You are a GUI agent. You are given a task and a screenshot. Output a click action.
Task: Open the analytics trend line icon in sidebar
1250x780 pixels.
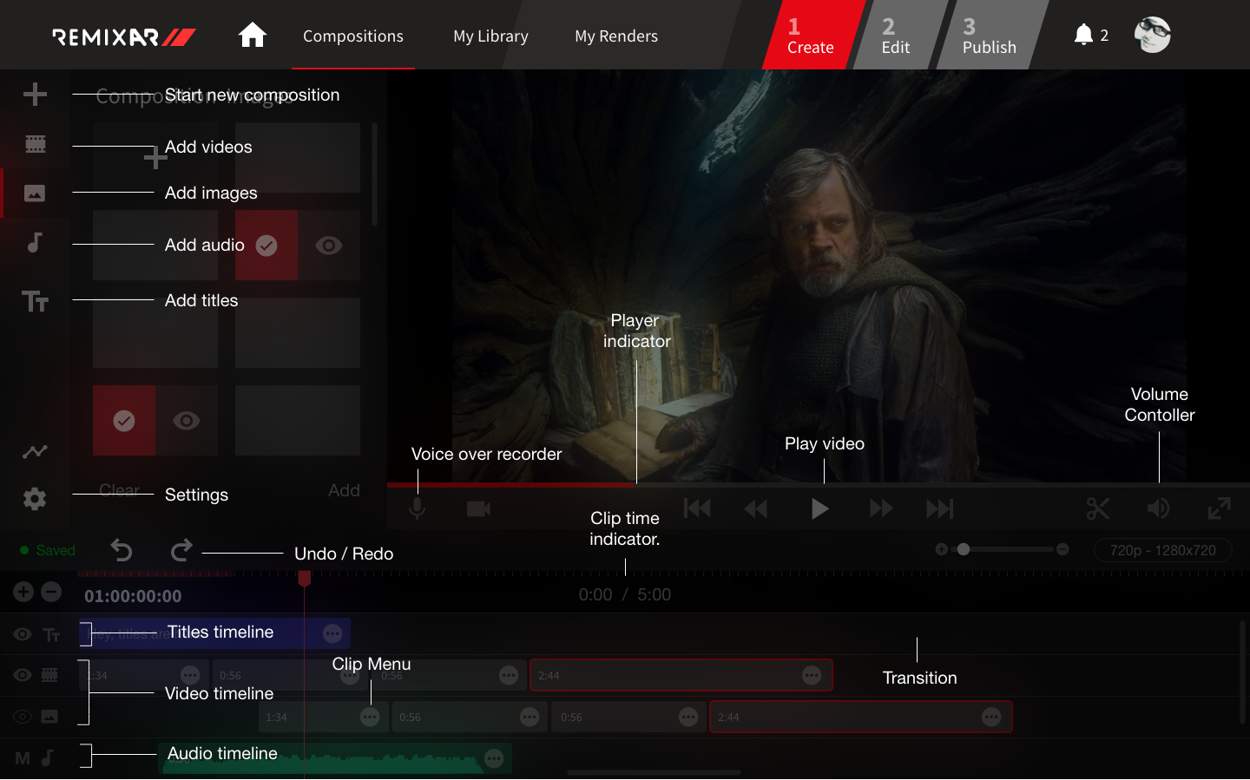click(35, 451)
